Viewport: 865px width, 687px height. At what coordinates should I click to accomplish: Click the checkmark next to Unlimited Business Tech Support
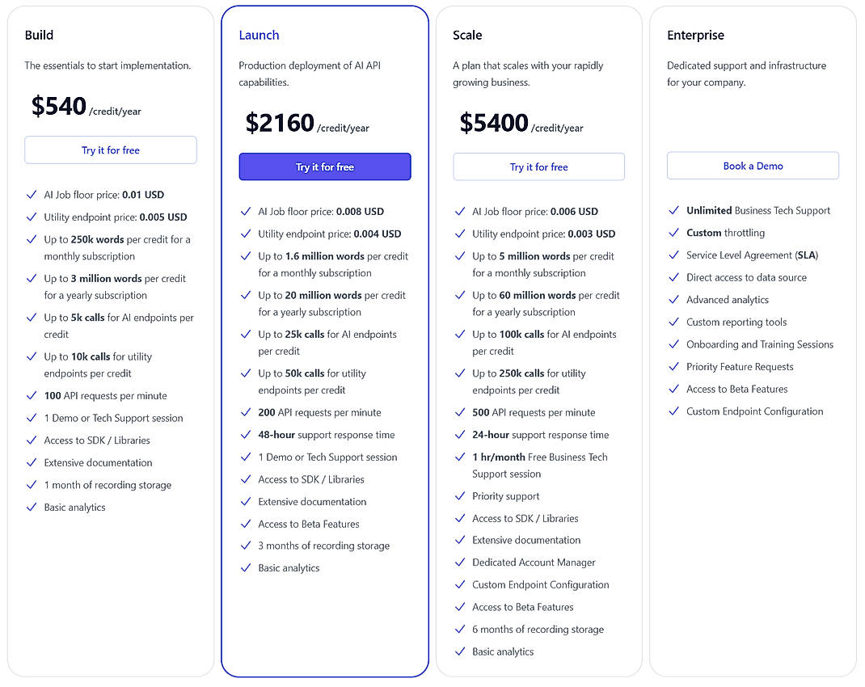674,211
